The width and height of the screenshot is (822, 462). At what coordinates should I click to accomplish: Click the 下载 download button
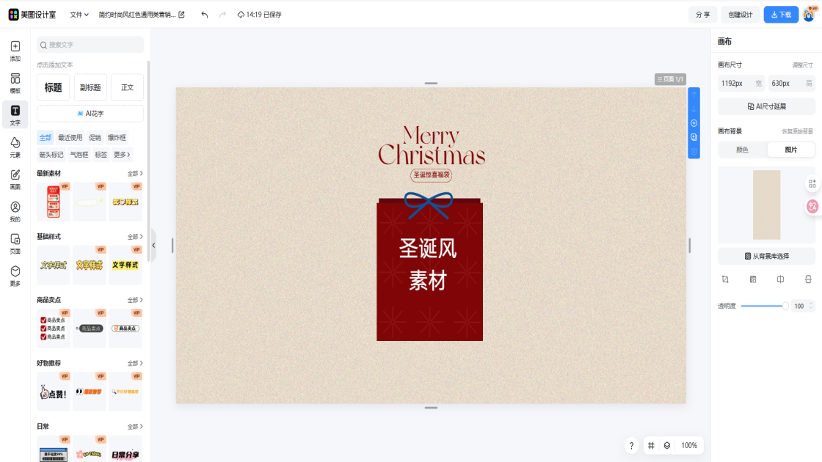pos(781,15)
